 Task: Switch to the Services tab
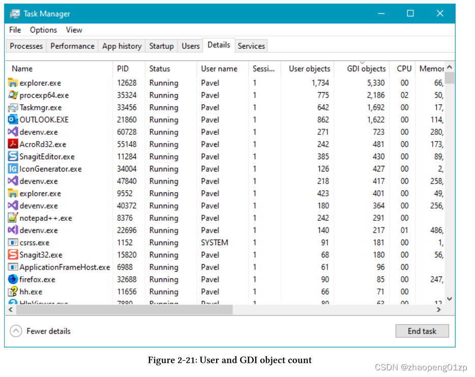tap(251, 46)
